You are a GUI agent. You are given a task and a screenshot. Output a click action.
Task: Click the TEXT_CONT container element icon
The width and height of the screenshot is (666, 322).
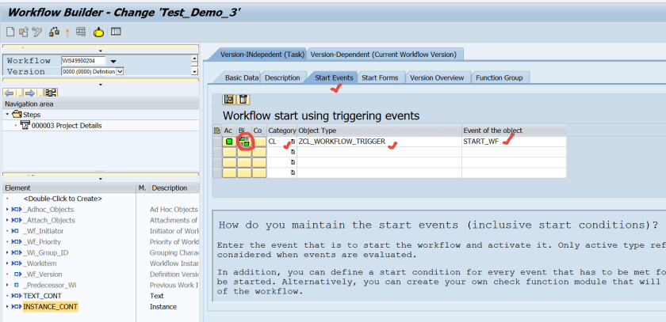tap(17, 296)
